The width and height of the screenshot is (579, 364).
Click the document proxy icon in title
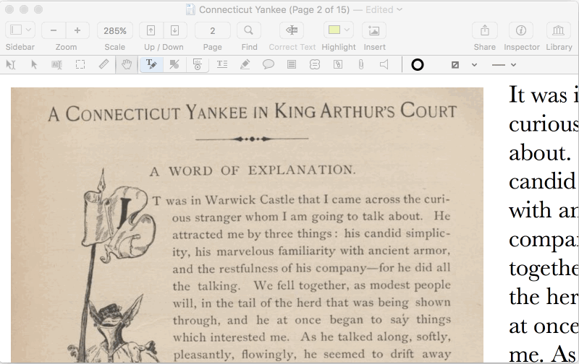[190, 9]
